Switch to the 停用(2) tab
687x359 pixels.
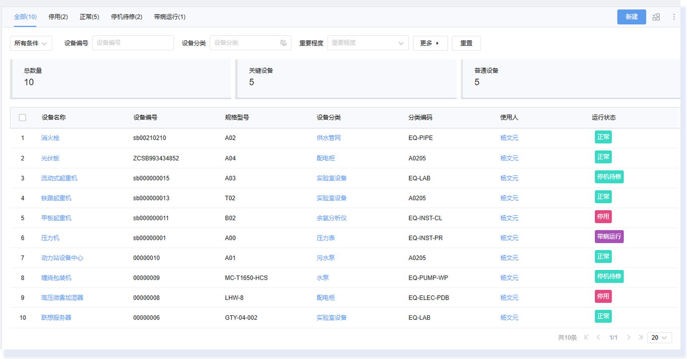[58, 17]
